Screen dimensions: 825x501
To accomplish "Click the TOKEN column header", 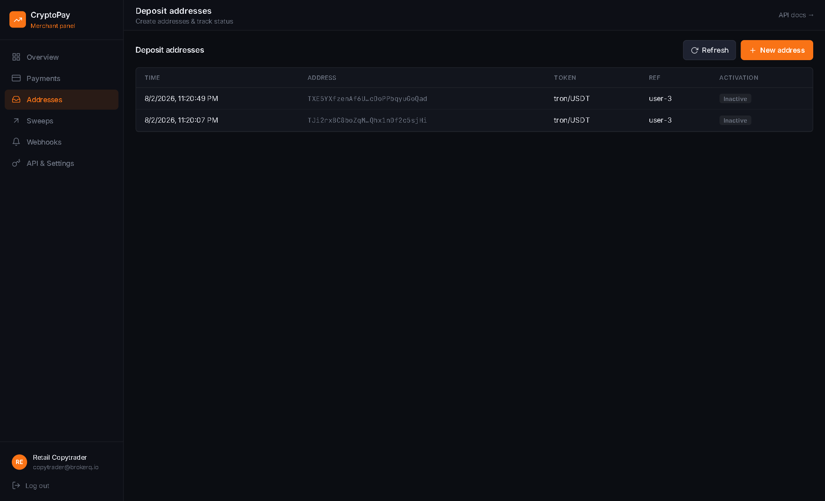I will point(565,78).
